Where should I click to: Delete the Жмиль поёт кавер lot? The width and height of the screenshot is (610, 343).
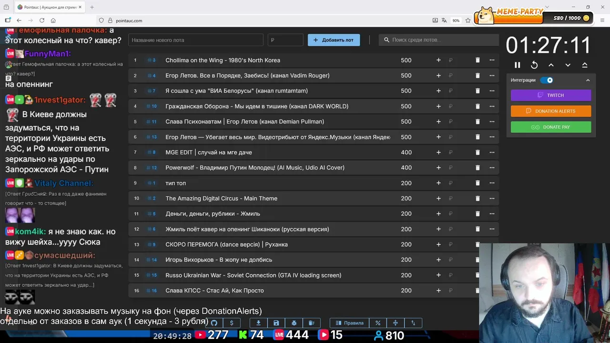click(x=478, y=229)
